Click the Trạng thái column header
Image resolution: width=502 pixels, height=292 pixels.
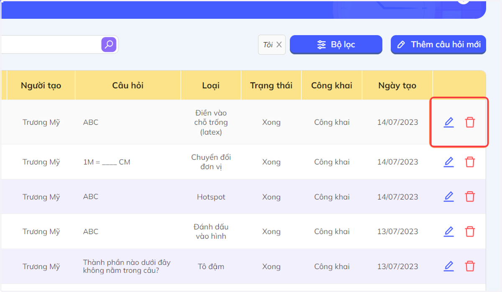click(x=271, y=85)
